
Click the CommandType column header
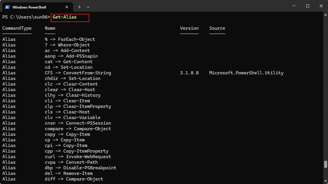coord(17,28)
